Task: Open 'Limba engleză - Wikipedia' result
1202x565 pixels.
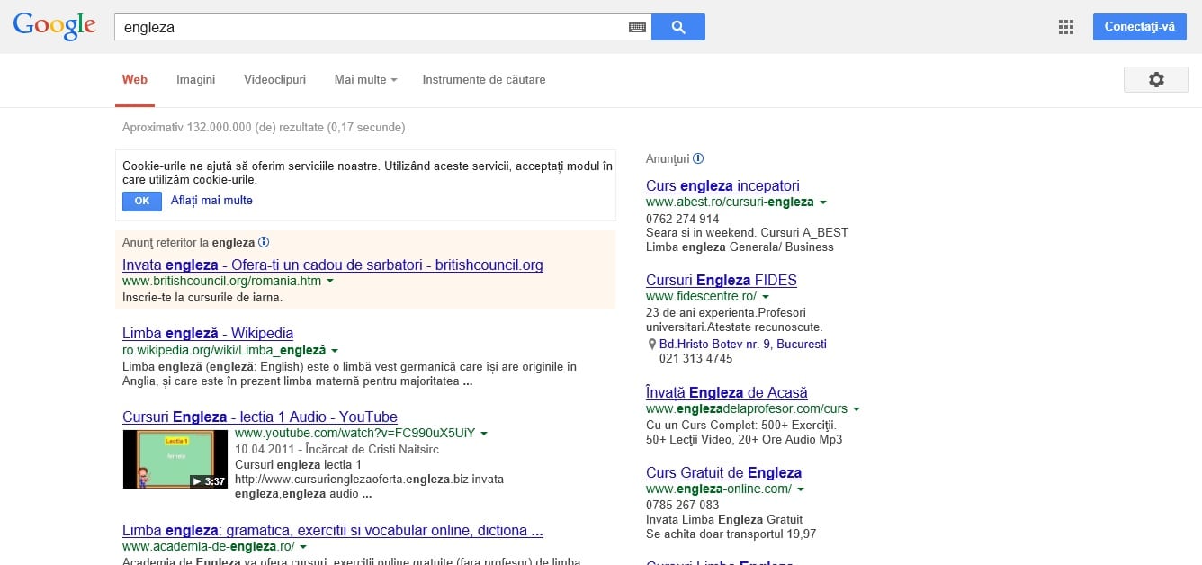Action: pos(208,333)
